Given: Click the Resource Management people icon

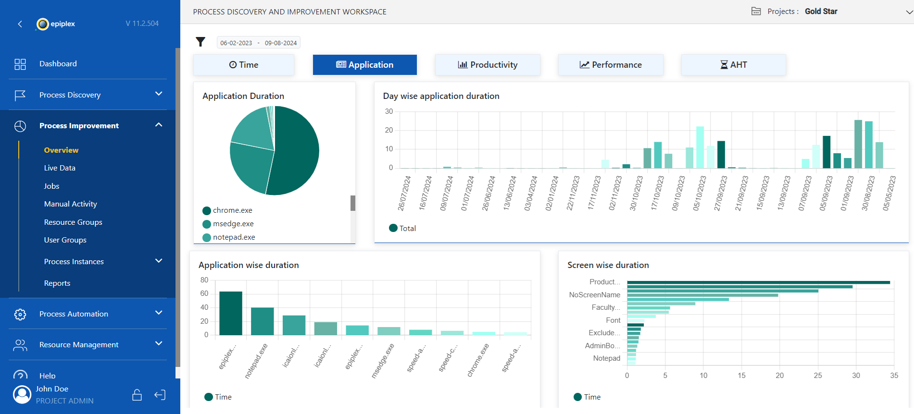Looking at the screenshot, I should [20, 345].
